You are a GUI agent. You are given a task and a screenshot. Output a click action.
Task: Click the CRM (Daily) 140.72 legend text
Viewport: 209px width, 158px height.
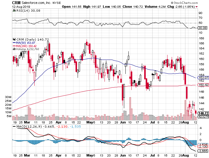point(33,40)
